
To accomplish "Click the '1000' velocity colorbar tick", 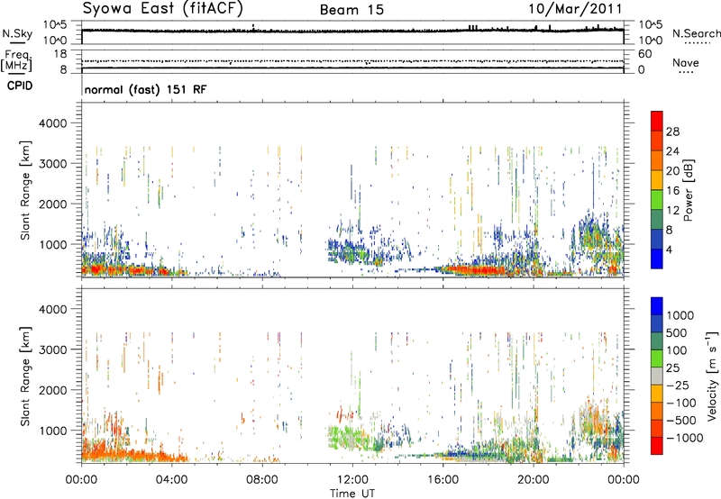I will (680, 315).
